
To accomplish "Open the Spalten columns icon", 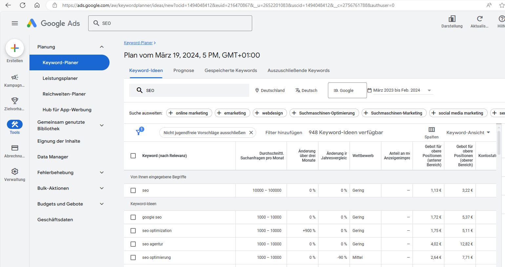I will (432, 130).
